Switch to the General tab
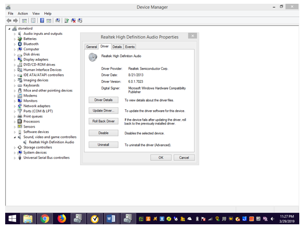 coord(91,47)
